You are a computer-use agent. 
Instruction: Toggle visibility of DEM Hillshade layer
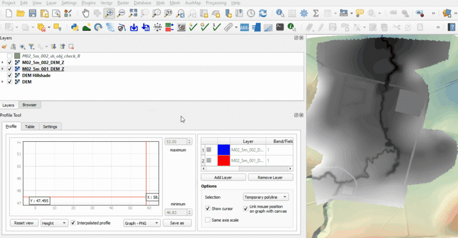coord(10,75)
